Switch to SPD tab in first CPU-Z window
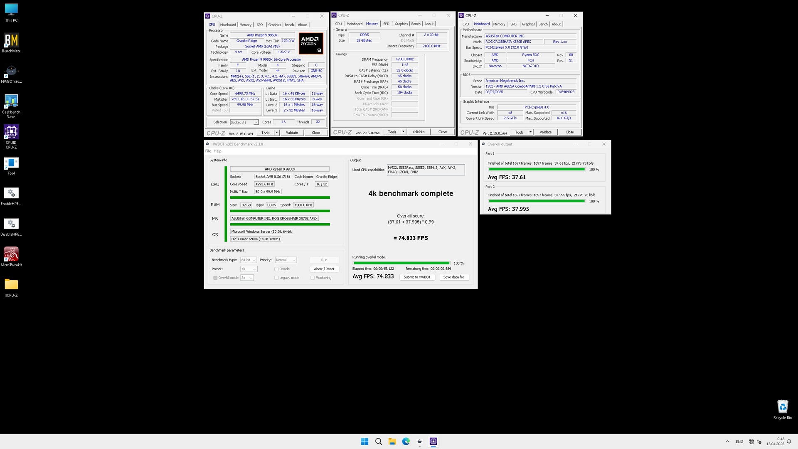The width and height of the screenshot is (798, 449). click(260, 25)
